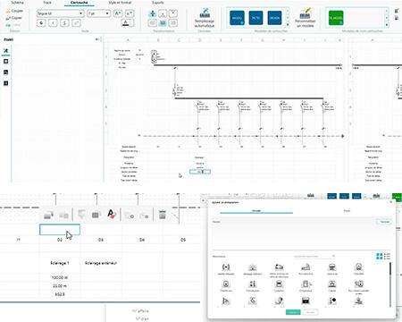402x322 pixels.
Task: Choose the Chauffe-eau pictogram
Action: click(x=226, y=286)
